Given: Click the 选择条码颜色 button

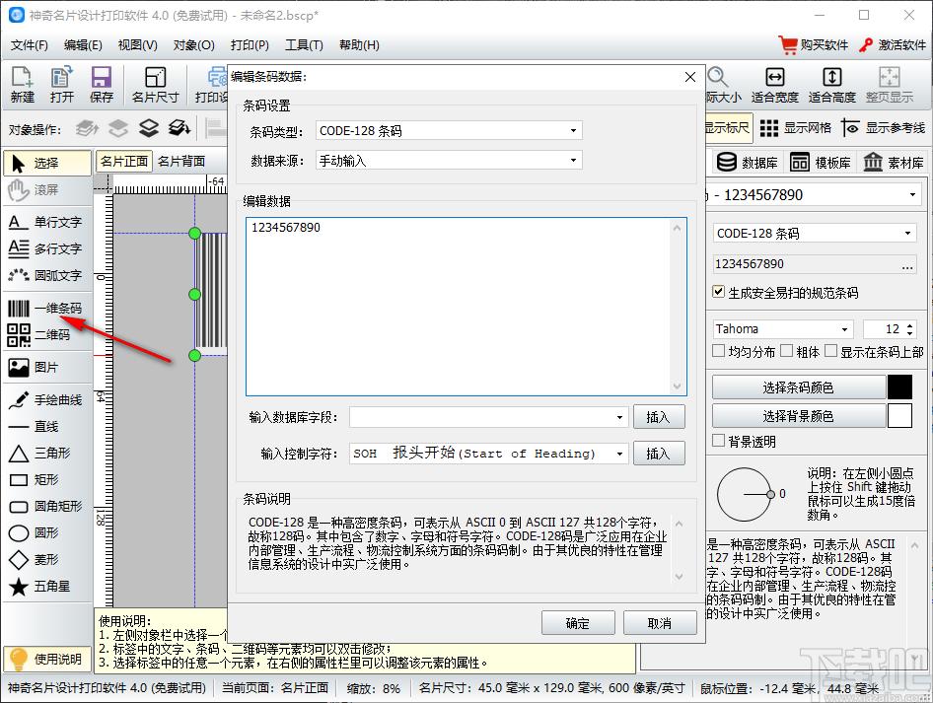Looking at the screenshot, I should [799, 387].
